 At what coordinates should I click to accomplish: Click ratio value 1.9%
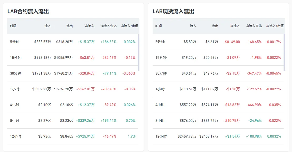pyautogui.click(x=132, y=137)
